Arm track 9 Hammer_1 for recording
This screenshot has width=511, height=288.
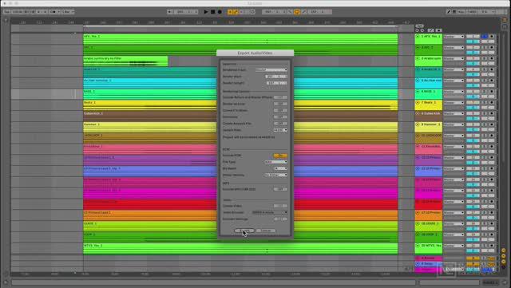(492, 124)
